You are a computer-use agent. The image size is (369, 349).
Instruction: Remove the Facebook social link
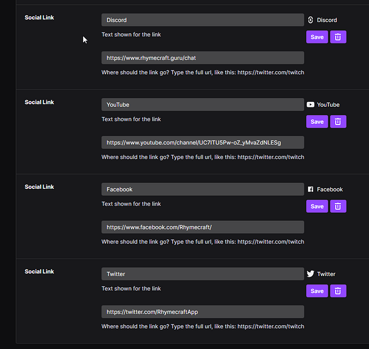pos(338,207)
